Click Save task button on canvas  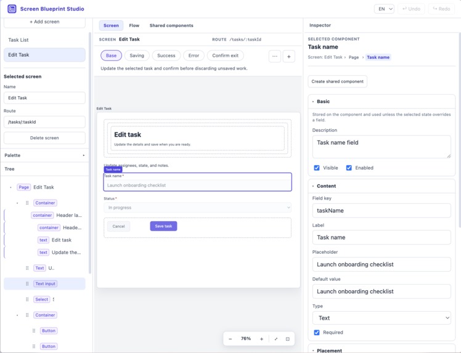(x=163, y=226)
